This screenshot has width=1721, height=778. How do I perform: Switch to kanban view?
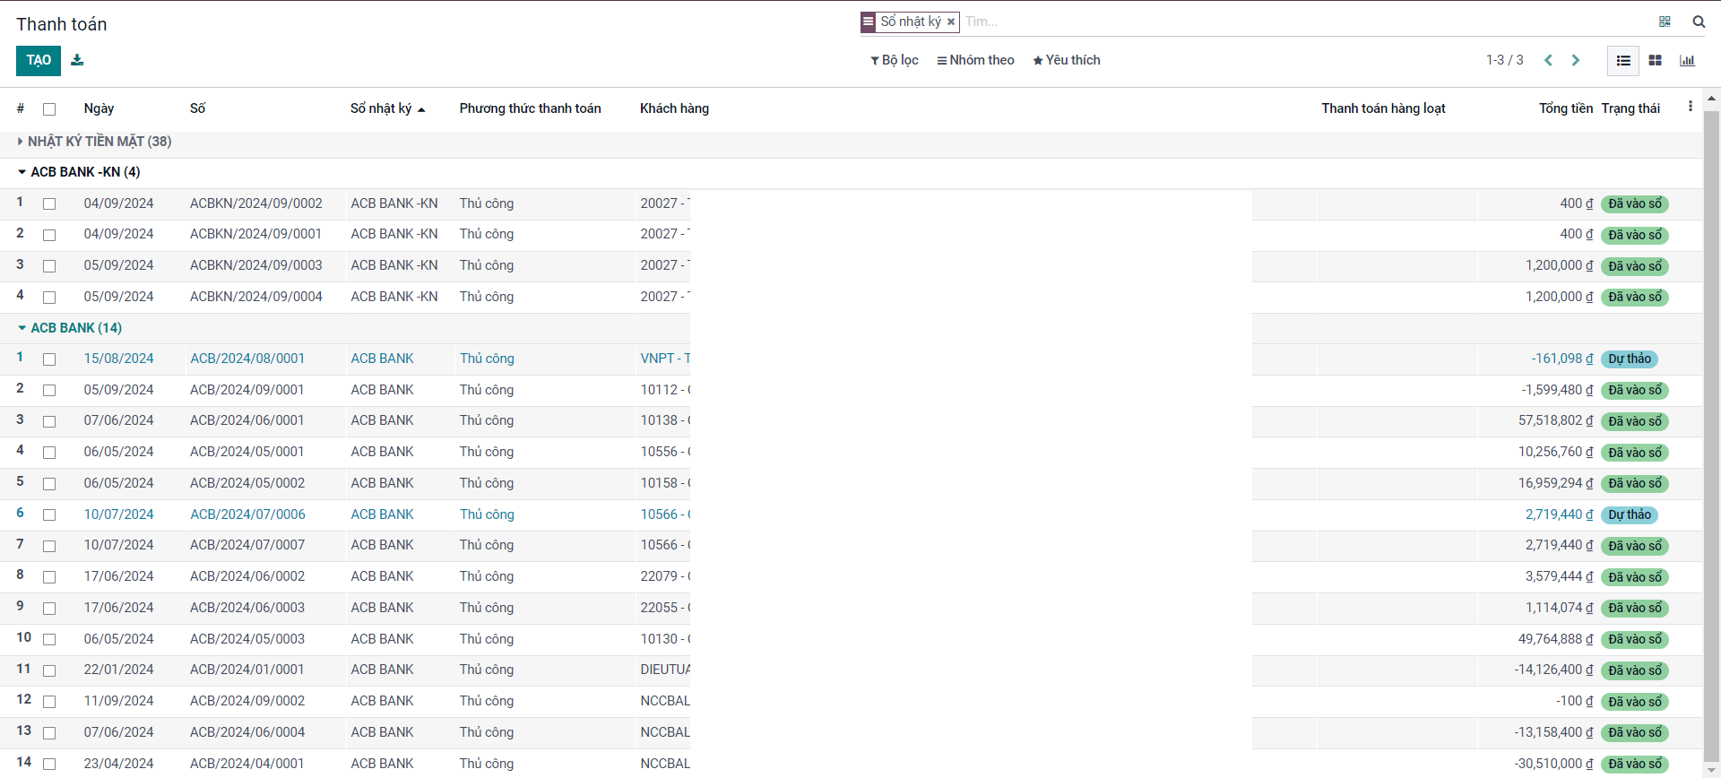1655,60
